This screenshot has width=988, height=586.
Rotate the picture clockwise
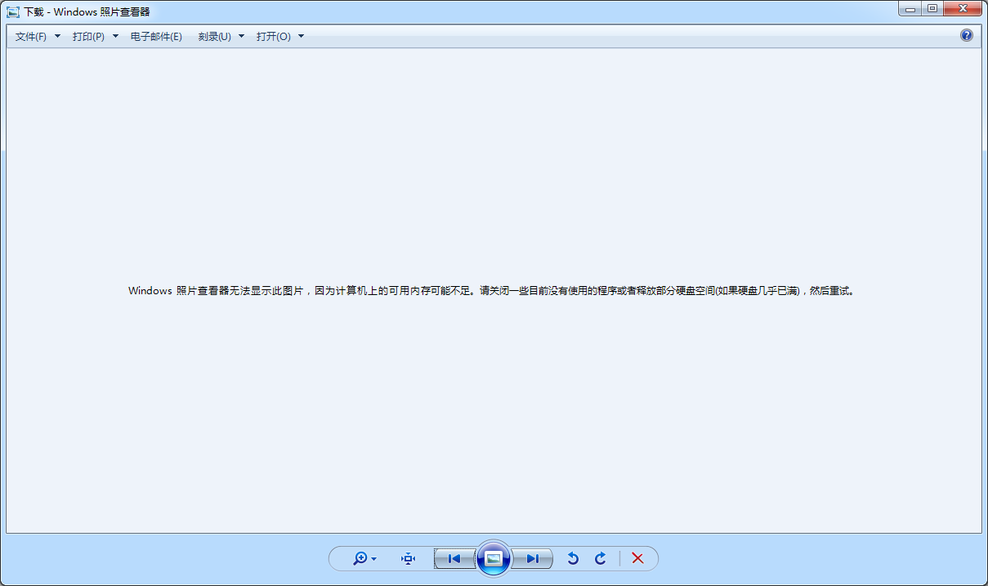click(600, 559)
